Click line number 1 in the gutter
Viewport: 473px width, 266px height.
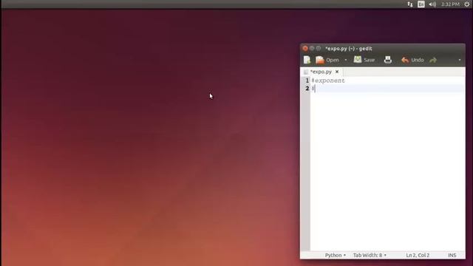coord(307,81)
